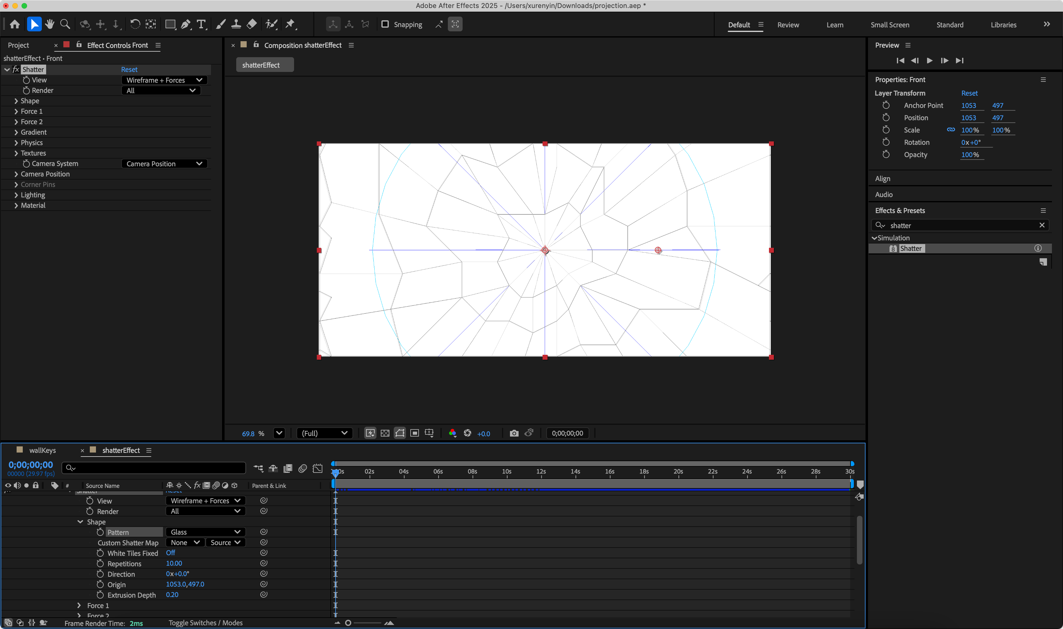1063x629 pixels.
Task: Click Toggle Switches / Modes button
Action: (x=205, y=623)
